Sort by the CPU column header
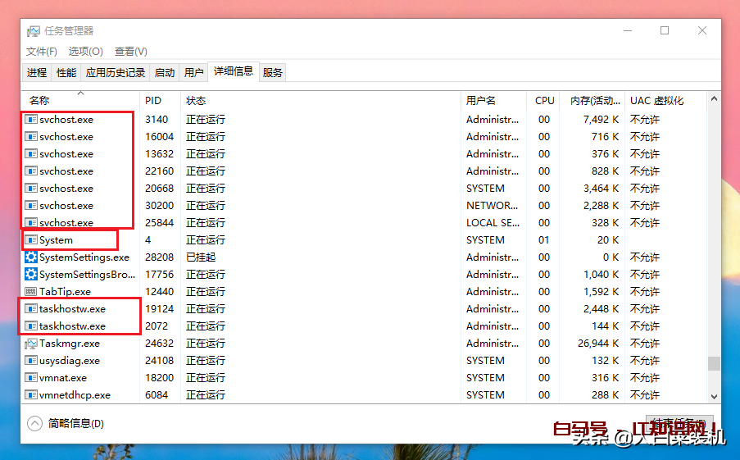 tap(544, 101)
